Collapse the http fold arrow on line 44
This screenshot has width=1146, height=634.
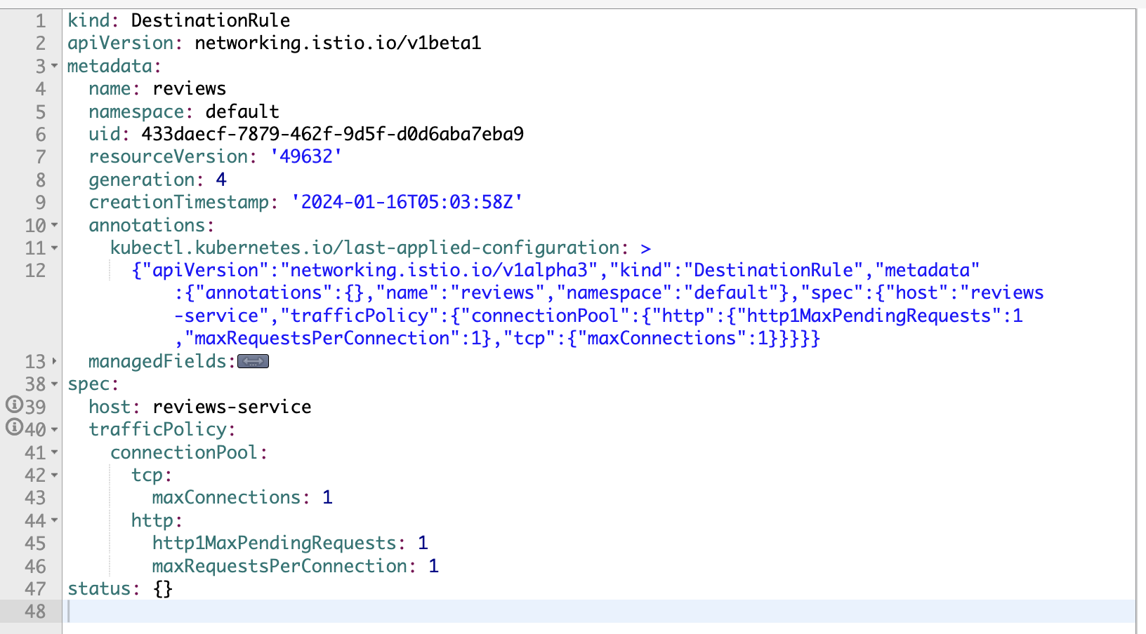pyautogui.click(x=55, y=520)
